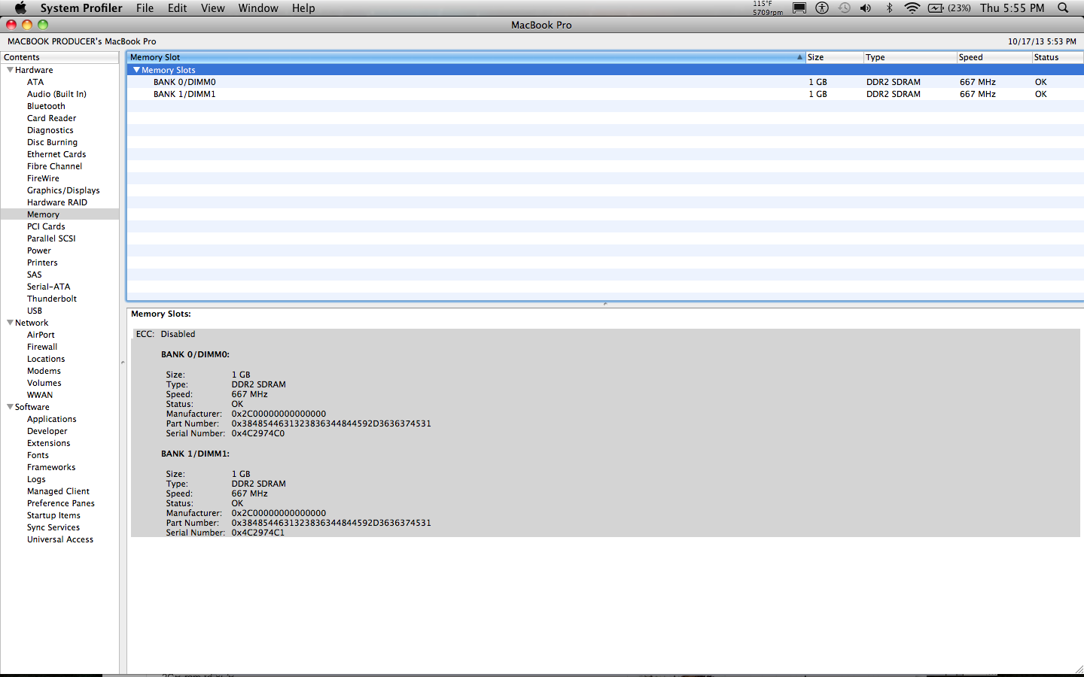
Task: Click the Memory Slot column header
Action: tap(466, 57)
